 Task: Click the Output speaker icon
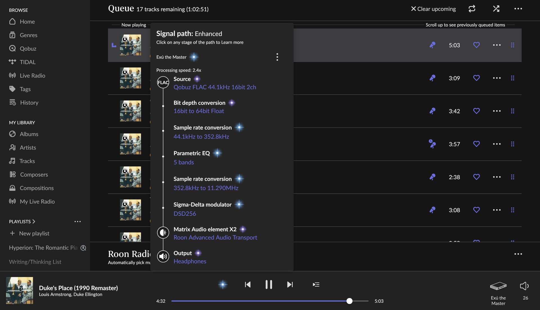[x=163, y=256]
